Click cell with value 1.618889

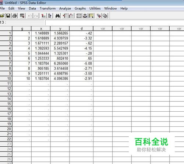point(41,38)
